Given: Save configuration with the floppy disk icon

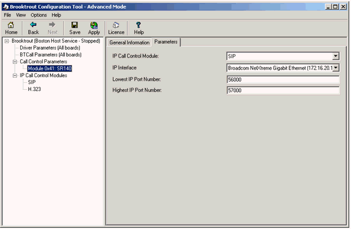Looking at the screenshot, I should point(75,28).
